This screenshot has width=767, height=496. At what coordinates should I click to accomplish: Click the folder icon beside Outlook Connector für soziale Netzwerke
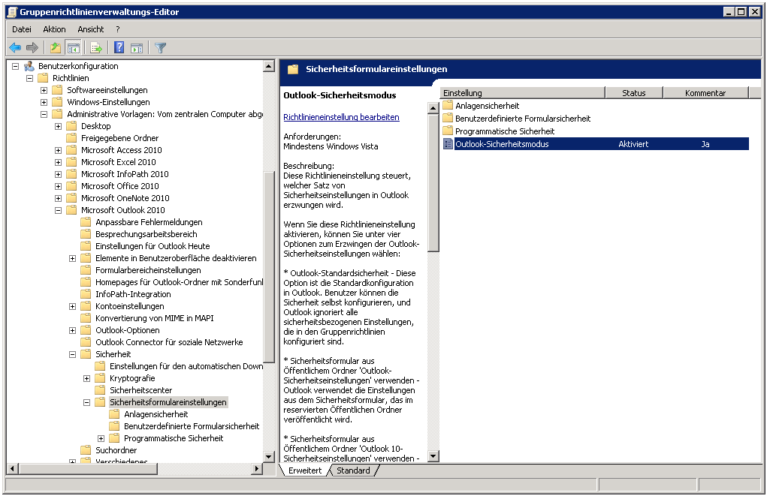[x=86, y=342]
